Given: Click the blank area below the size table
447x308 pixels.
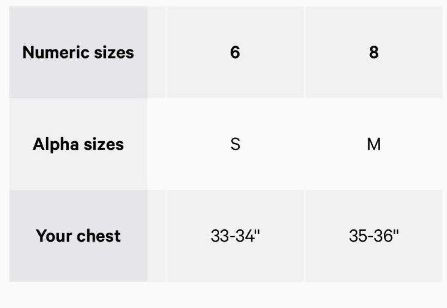Looking at the screenshot, I should (x=224, y=295).
